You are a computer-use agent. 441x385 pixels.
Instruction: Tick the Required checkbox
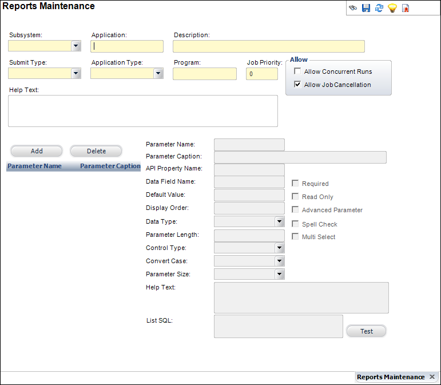click(x=295, y=184)
